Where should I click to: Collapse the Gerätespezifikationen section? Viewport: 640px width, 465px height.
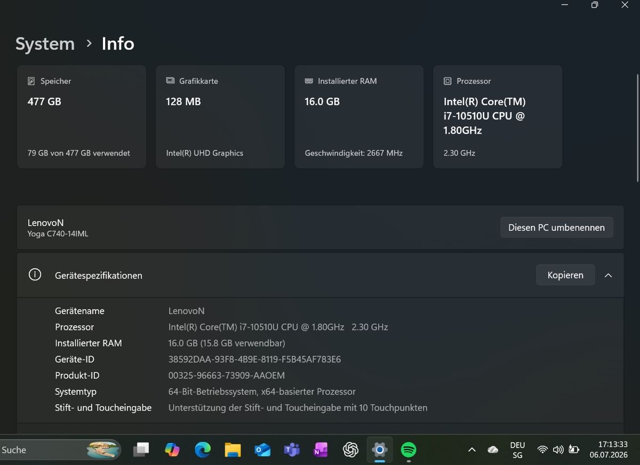[x=608, y=276]
